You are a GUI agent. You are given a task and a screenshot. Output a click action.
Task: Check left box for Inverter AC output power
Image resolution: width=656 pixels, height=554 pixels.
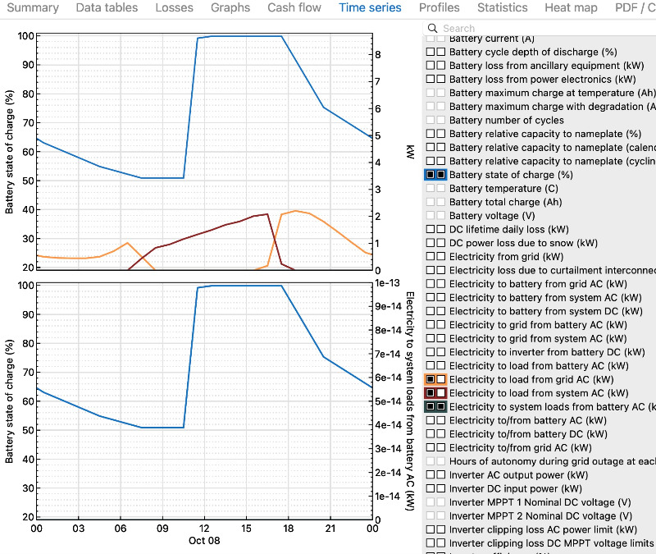coord(430,475)
